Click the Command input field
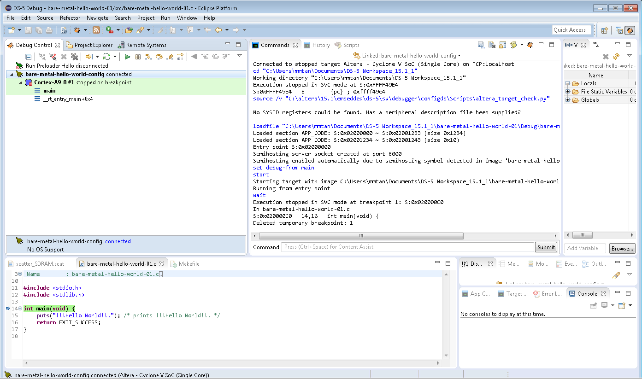The image size is (642, 379). [x=407, y=247]
